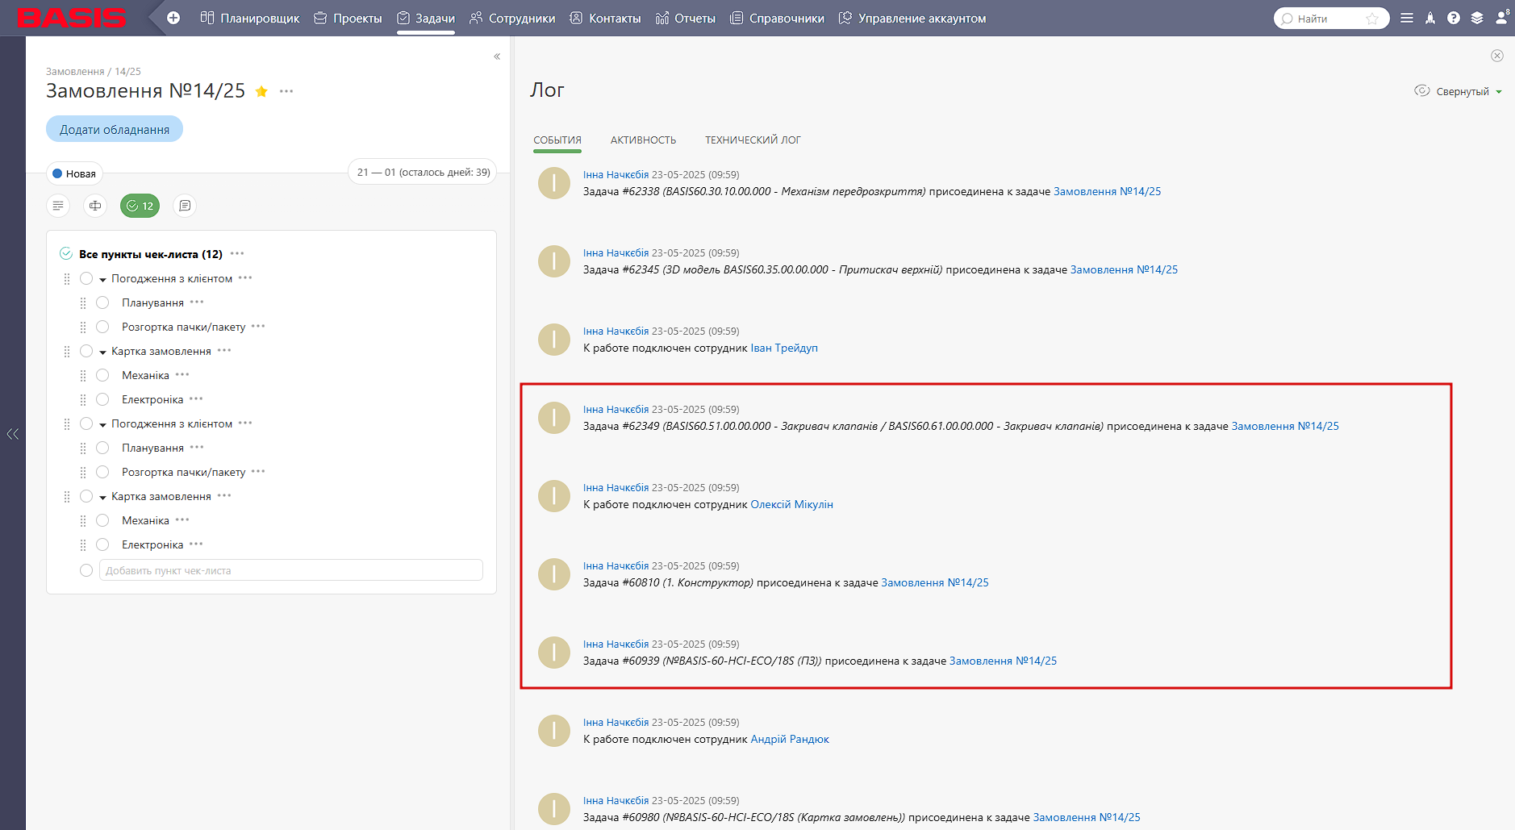Open the Новая status dropdown

(74, 173)
